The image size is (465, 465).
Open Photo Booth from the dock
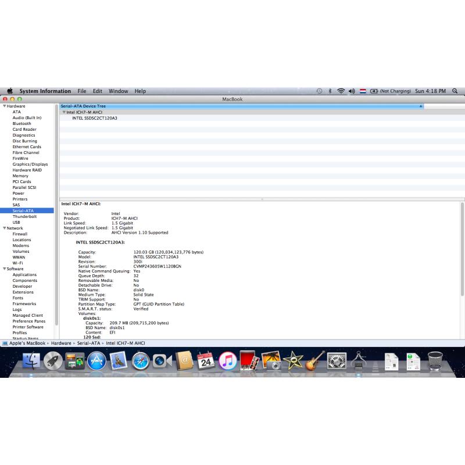(x=249, y=360)
